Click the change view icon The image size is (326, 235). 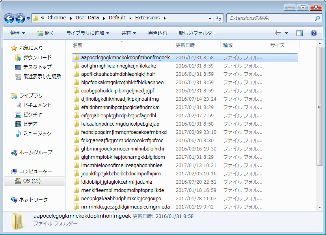[278, 33]
